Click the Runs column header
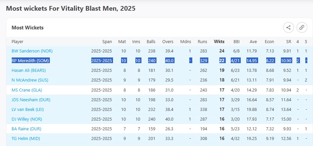This screenshot has height=146, width=313. (x=202, y=42)
